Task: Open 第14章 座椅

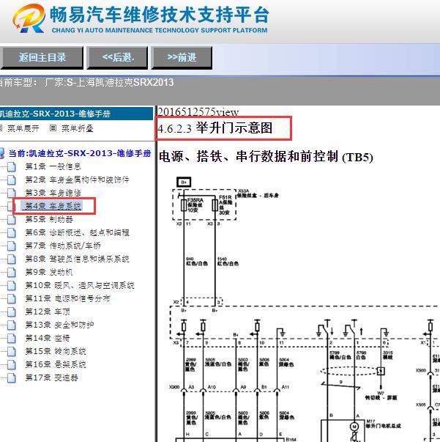Action: [x=48, y=338]
